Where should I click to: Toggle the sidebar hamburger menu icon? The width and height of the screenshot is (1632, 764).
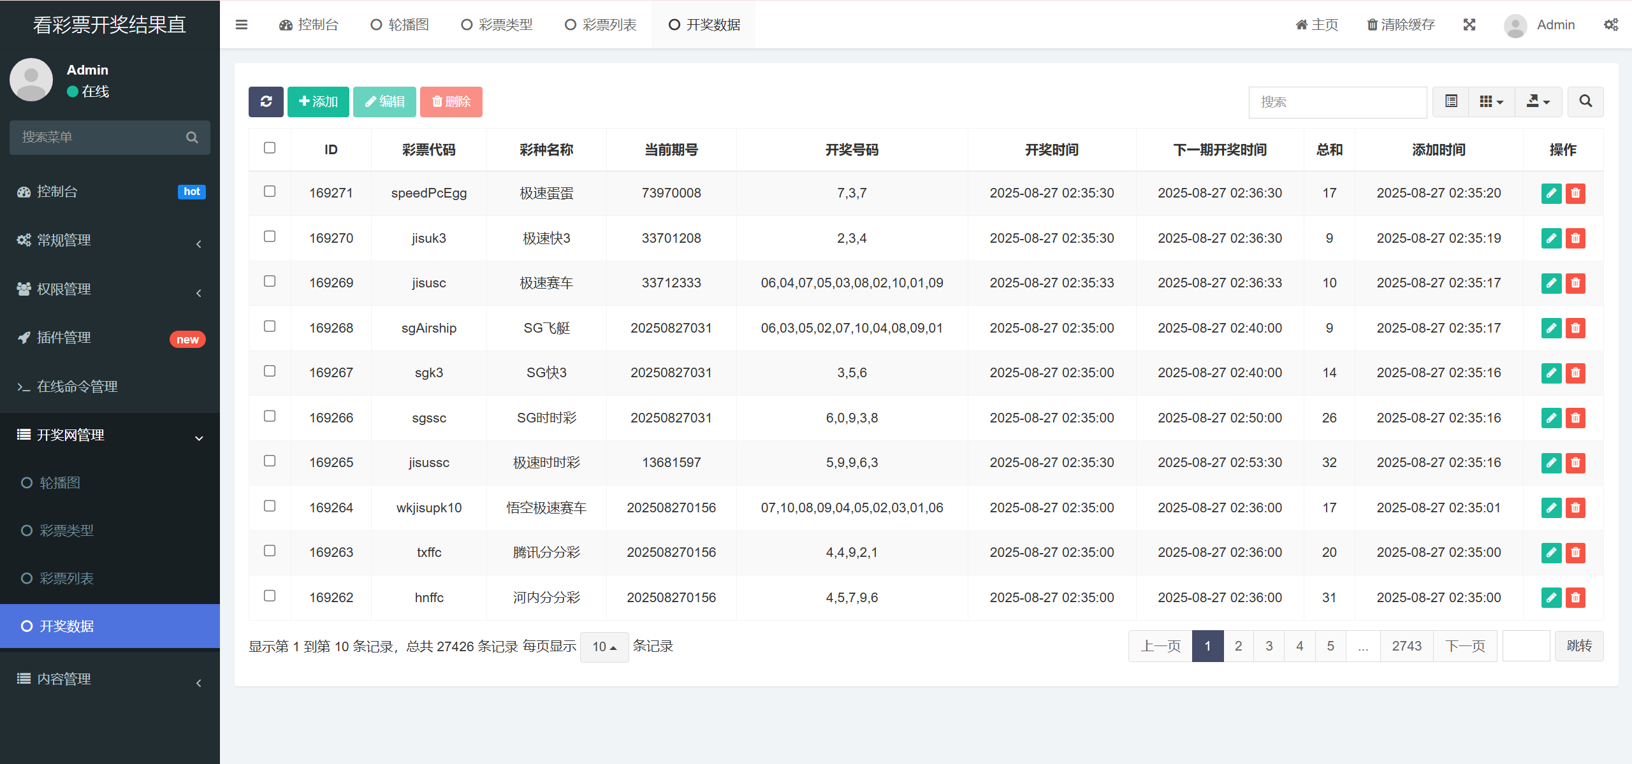[241, 25]
